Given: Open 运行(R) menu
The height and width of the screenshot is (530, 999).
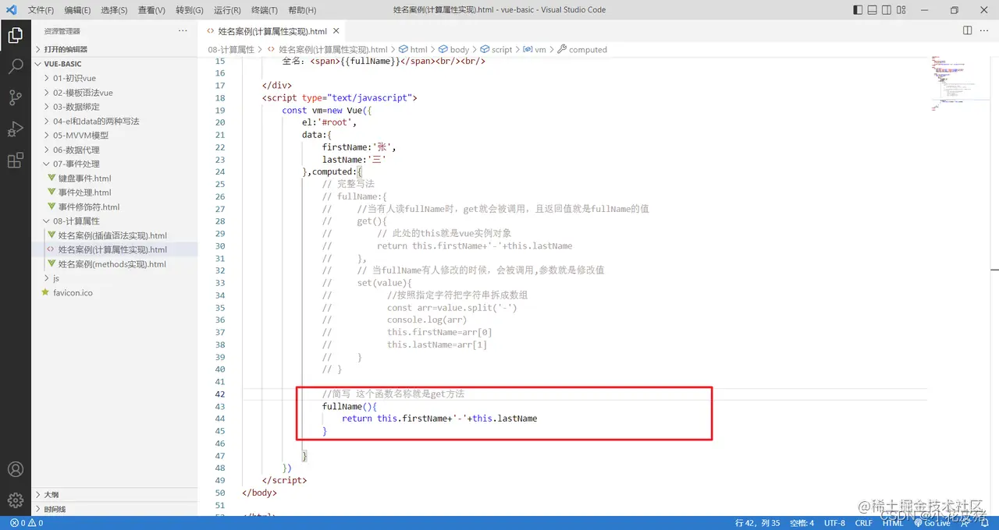Looking at the screenshot, I should pyautogui.click(x=226, y=10).
